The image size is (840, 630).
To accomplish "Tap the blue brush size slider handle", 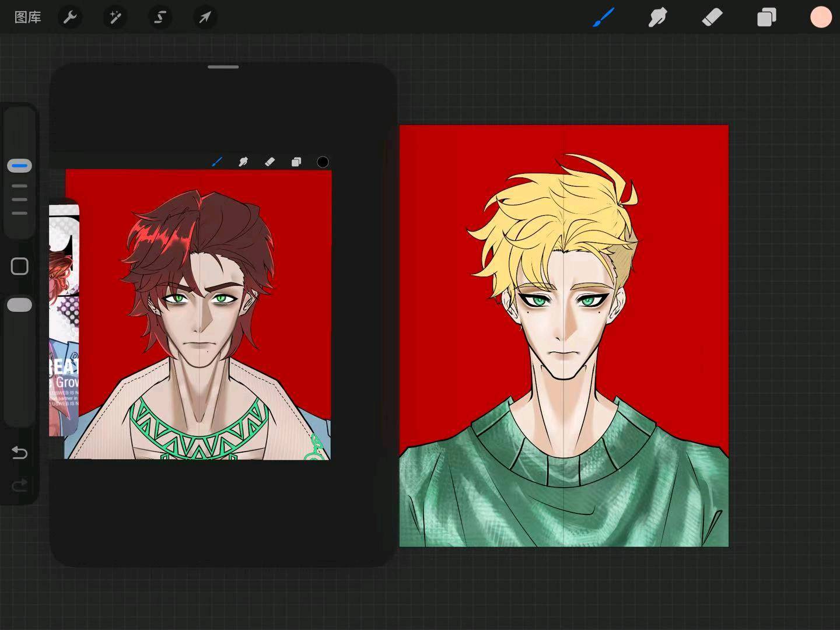I will tap(20, 166).
